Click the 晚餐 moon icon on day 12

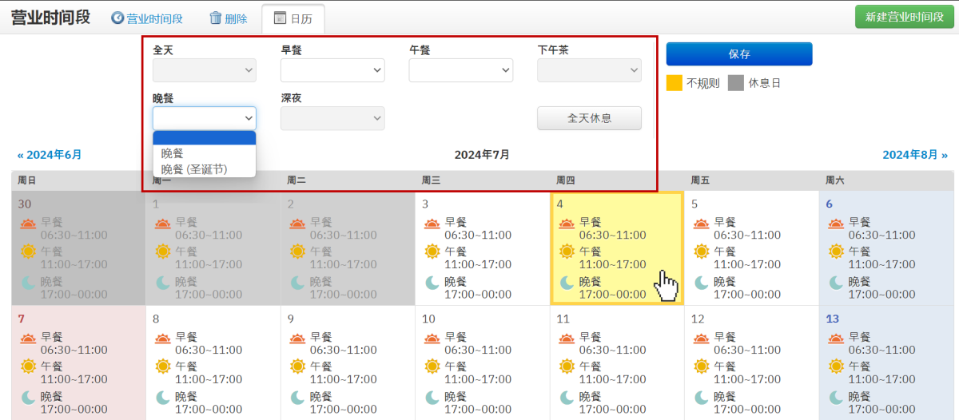[702, 397]
